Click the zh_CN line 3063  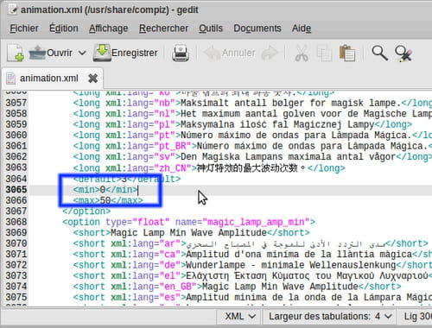coord(209,168)
